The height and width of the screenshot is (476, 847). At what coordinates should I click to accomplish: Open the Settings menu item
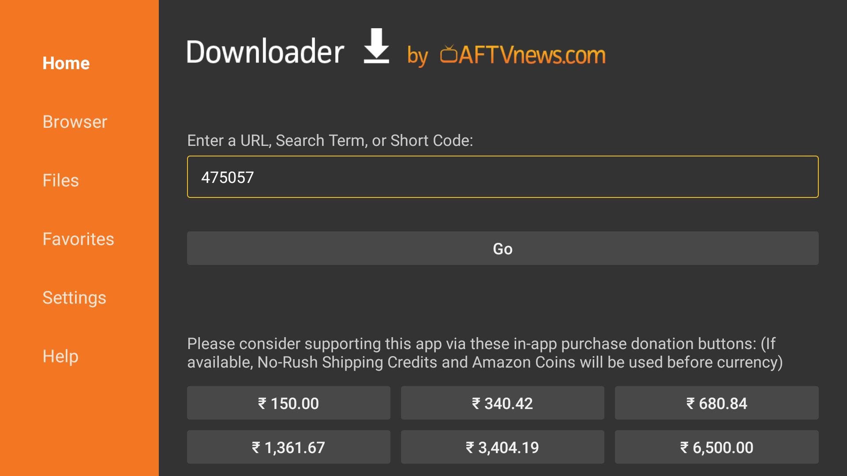coord(75,298)
